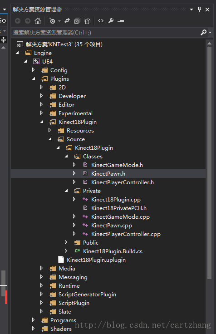This screenshot has height=334, width=216.
Task: Click Kinect18Plugin.cpp source file icon
Action: click(x=85, y=199)
